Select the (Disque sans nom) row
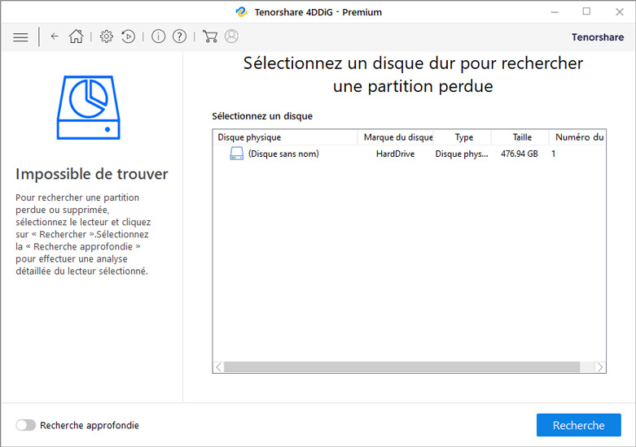This screenshot has height=447, width=636. pos(410,154)
